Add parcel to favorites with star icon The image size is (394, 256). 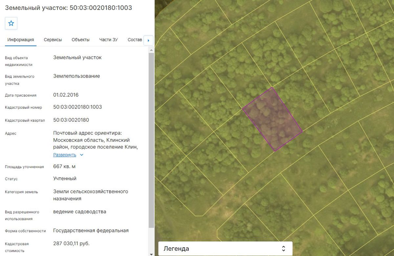point(11,23)
